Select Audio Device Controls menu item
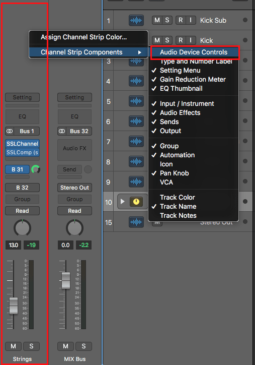 click(x=194, y=52)
